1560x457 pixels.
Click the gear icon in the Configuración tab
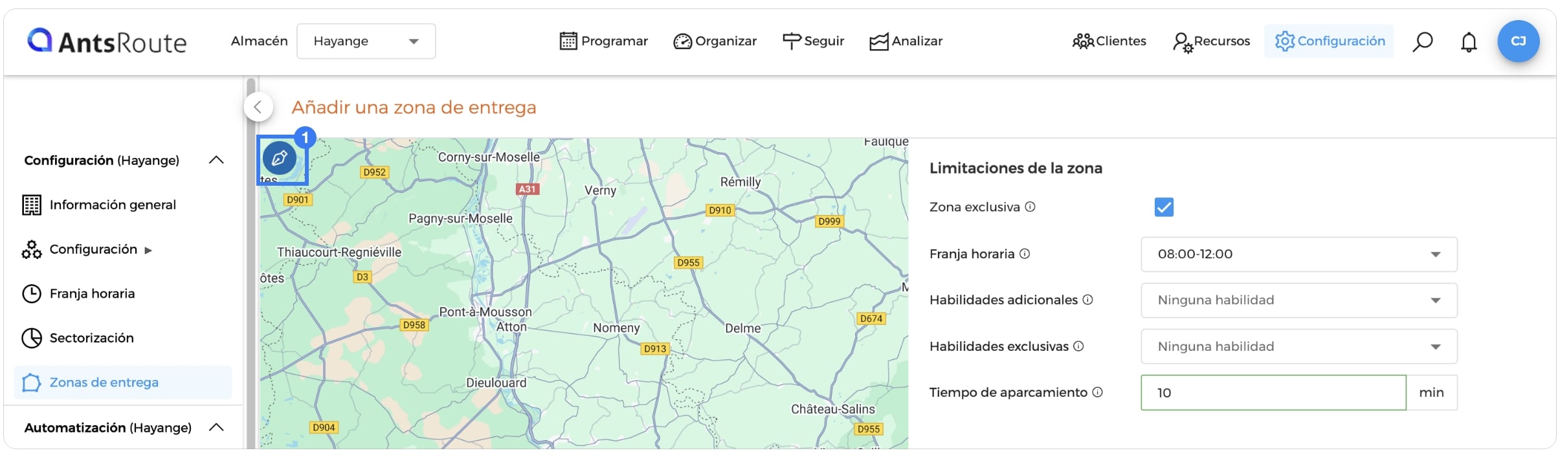click(1285, 41)
